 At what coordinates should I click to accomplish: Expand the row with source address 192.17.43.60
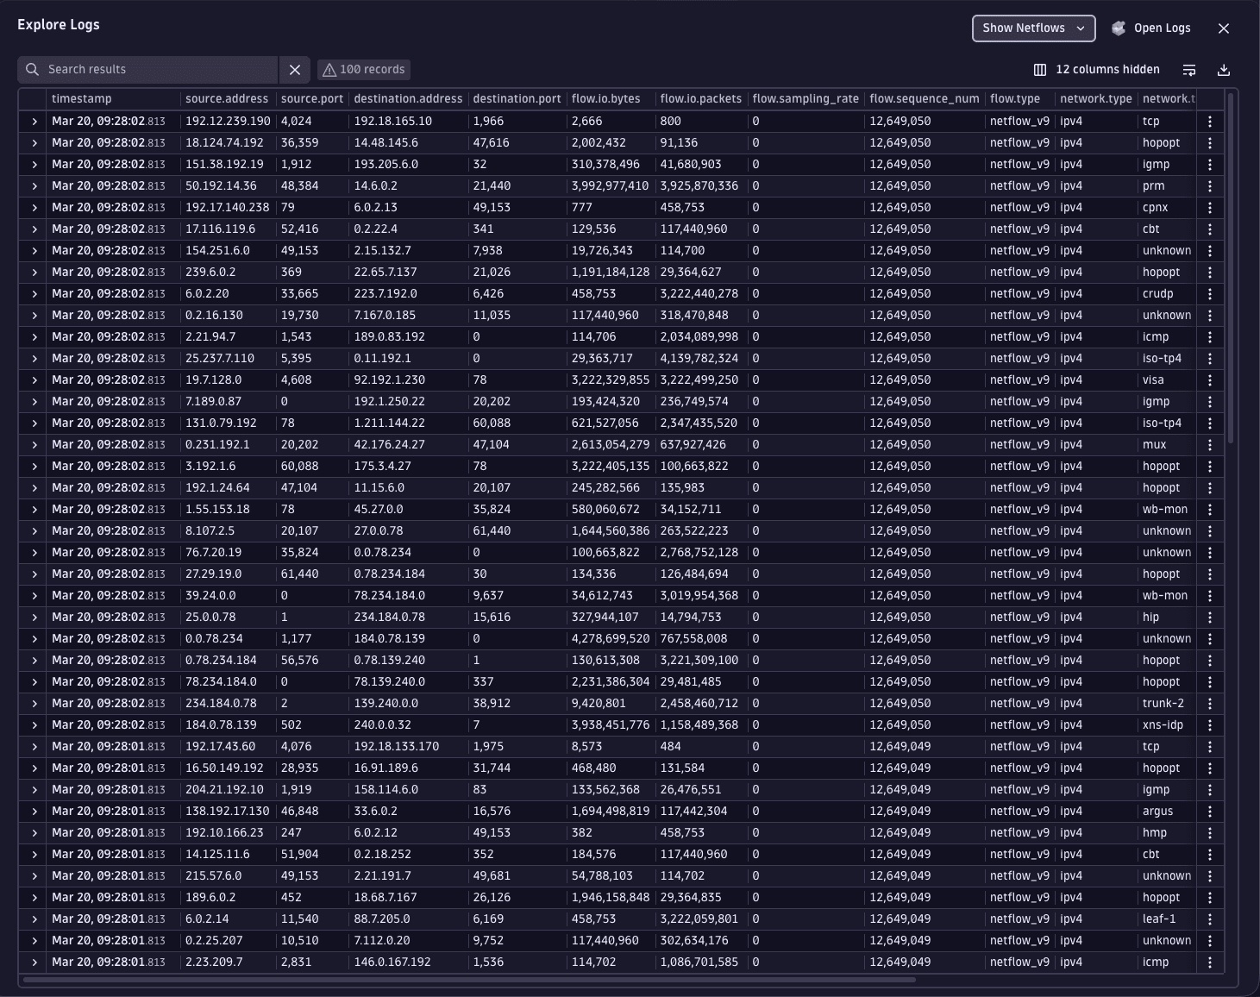33,746
